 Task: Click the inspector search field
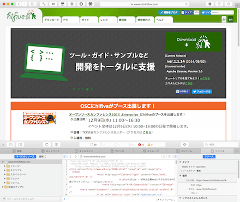(x=221, y=145)
